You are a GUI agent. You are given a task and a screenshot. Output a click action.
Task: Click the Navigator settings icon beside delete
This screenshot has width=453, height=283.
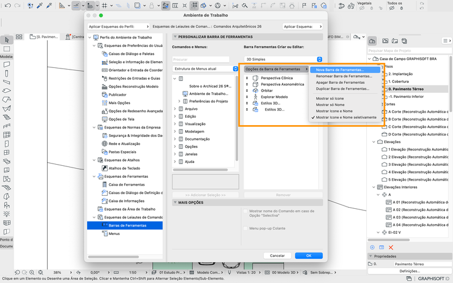pyautogui.click(x=382, y=247)
